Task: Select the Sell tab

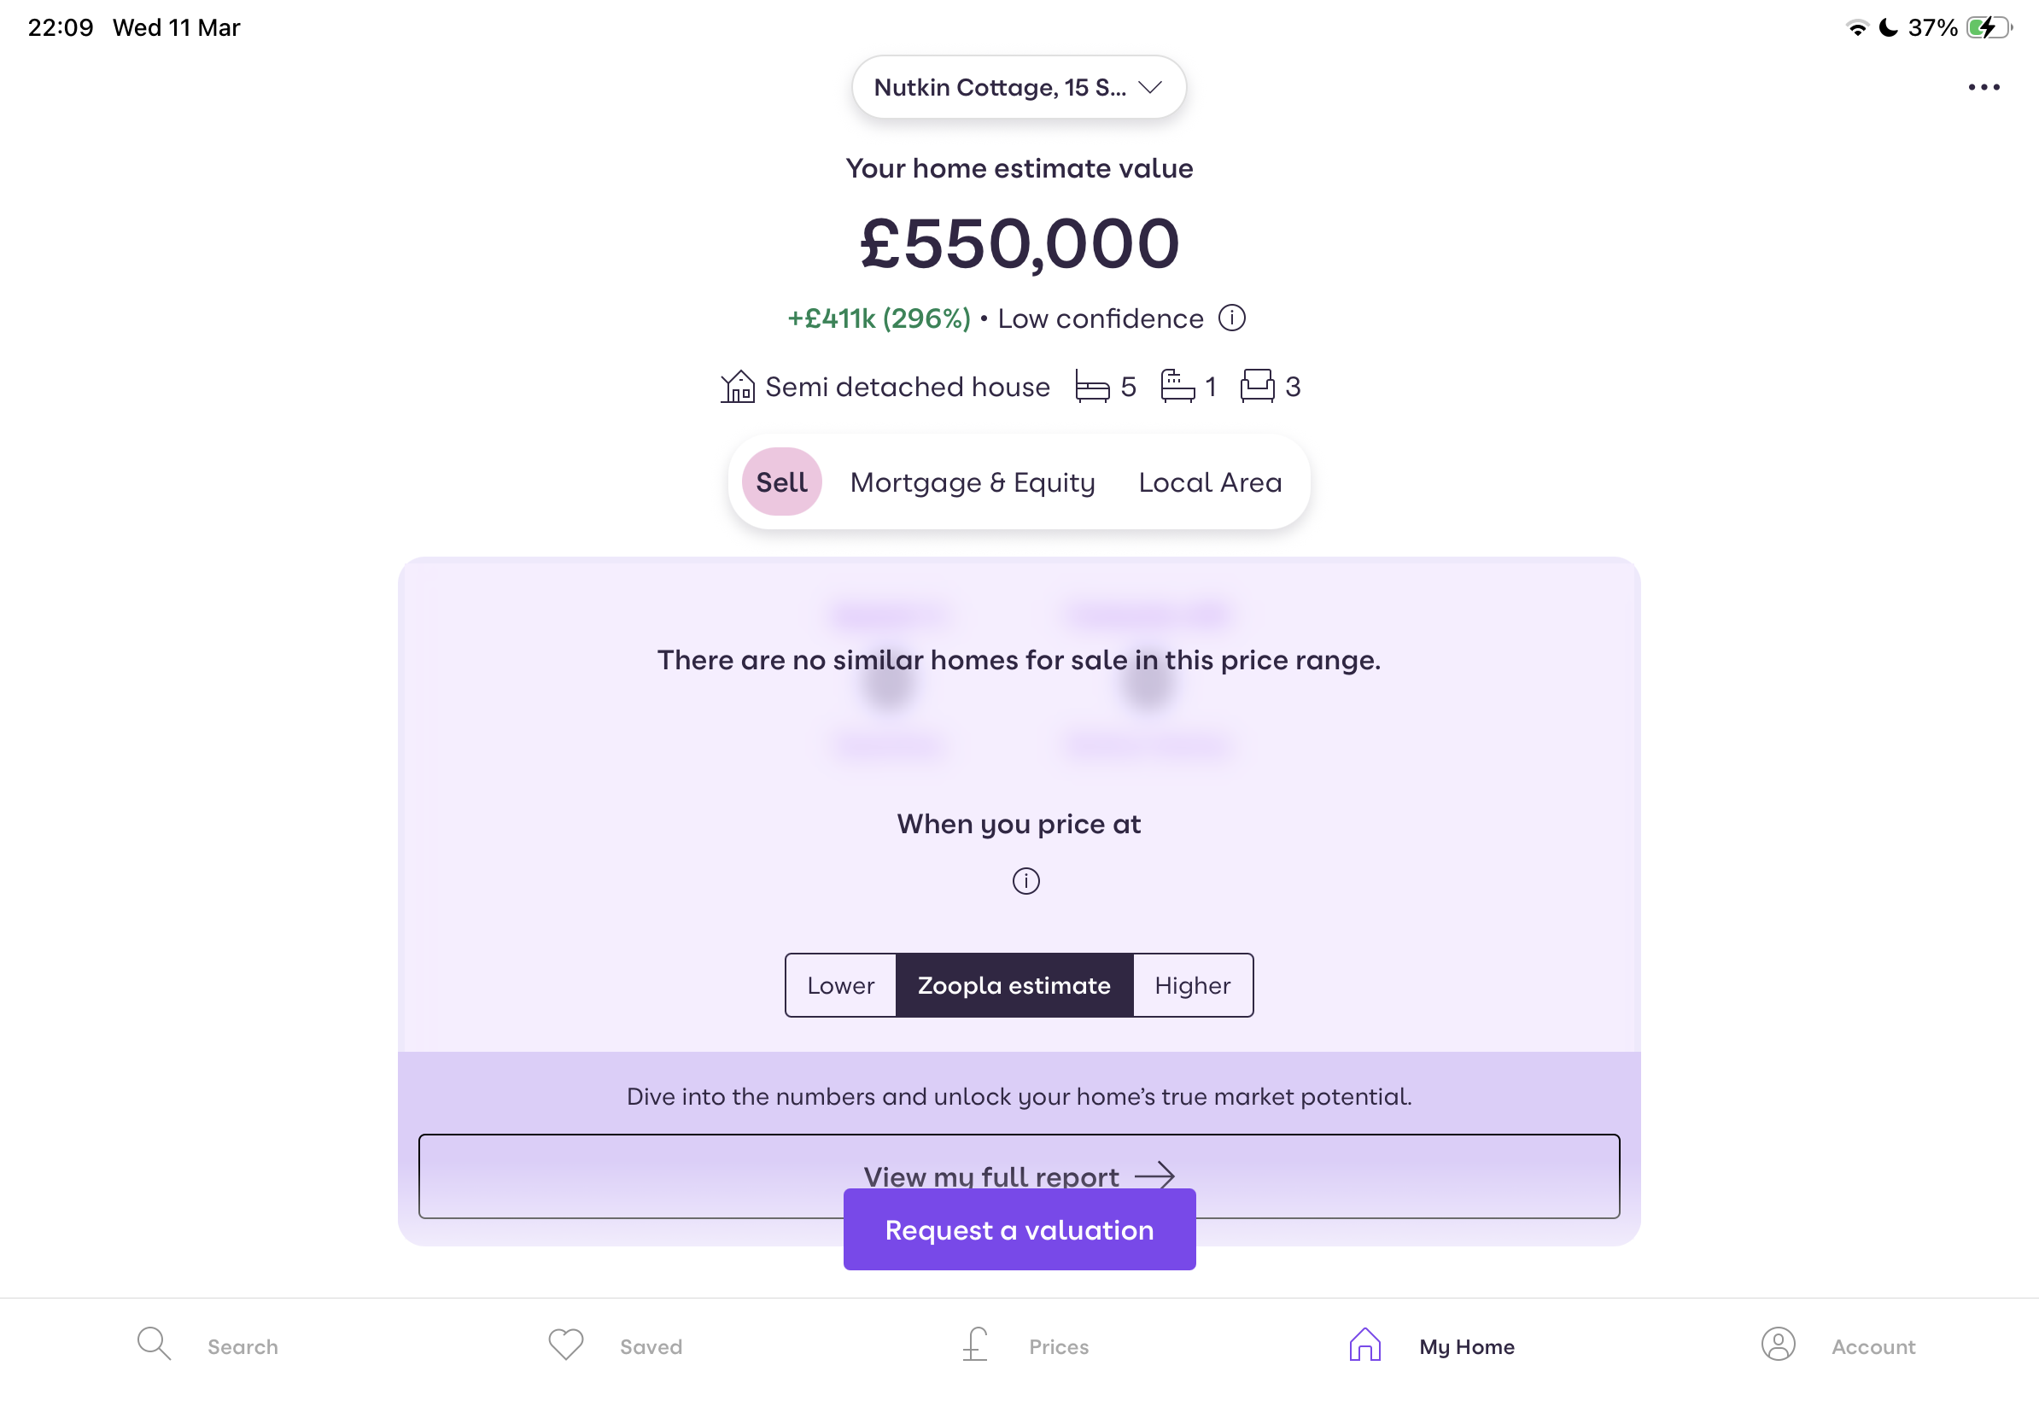Action: tap(781, 482)
